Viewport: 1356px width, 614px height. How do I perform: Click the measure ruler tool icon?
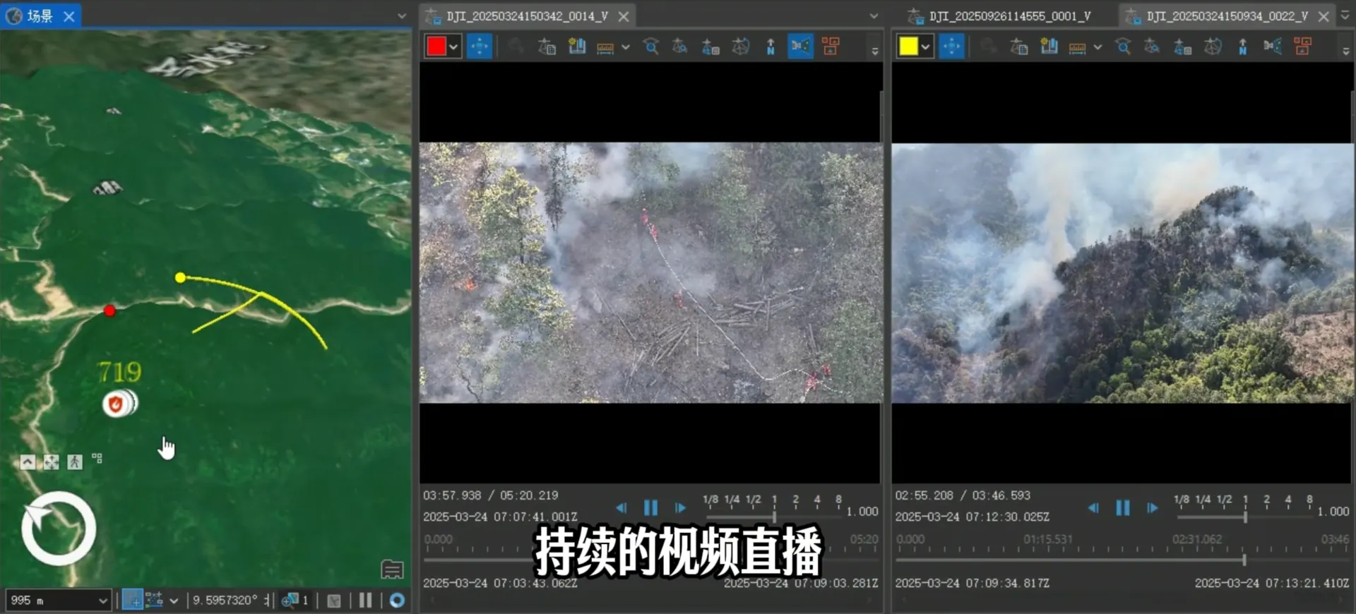605,47
